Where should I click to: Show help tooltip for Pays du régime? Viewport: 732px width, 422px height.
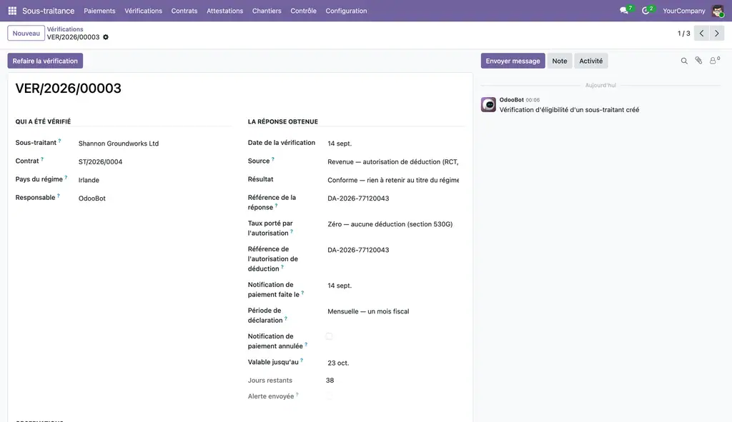pos(66,177)
